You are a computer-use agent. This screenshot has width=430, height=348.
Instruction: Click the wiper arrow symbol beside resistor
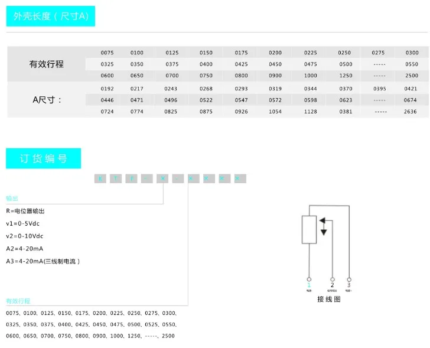tap(324, 226)
